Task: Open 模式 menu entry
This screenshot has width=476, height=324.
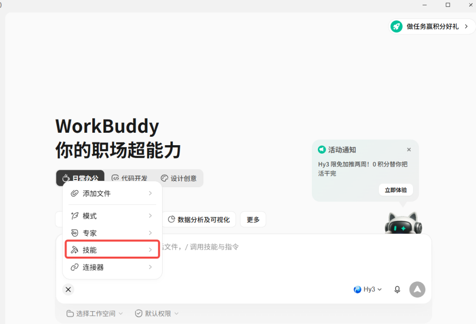Action: tap(112, 216)
